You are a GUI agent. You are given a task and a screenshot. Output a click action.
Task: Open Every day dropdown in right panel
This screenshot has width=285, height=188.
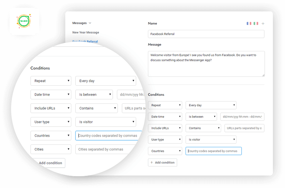210,105
